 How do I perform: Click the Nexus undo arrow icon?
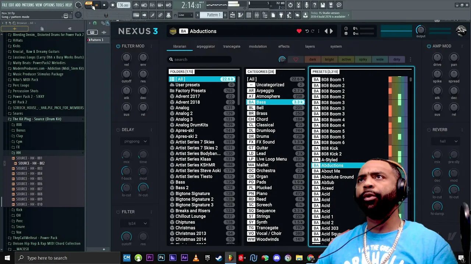307,31
